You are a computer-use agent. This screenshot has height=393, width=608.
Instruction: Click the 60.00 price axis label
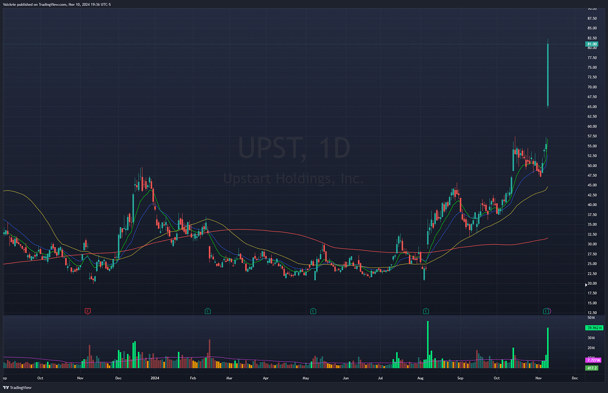(592, 126)
